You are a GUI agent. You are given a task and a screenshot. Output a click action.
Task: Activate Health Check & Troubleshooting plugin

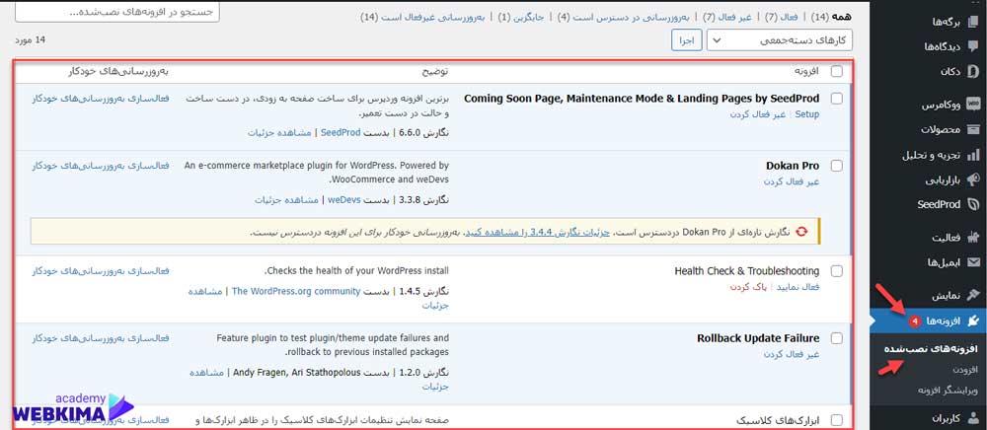798,287
